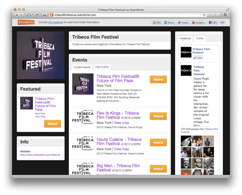Click the Big Men event logo
This screenshot has height=195, width=242.
tap(83, 169)
